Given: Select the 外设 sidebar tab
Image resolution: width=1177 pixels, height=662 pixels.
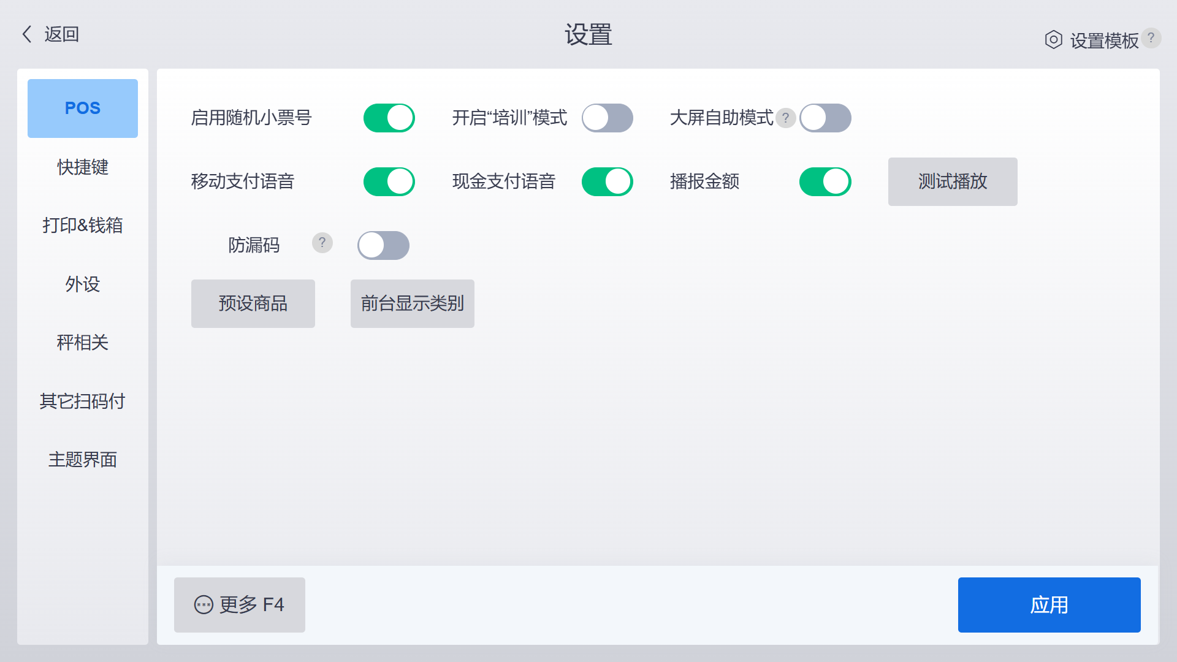Looking at the screenshot, I should click(x=82, y=284).
